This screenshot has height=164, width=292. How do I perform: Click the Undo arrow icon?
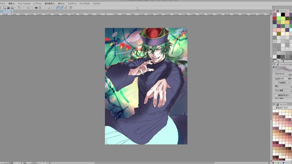pyautogui.click(x=19, y=8)
